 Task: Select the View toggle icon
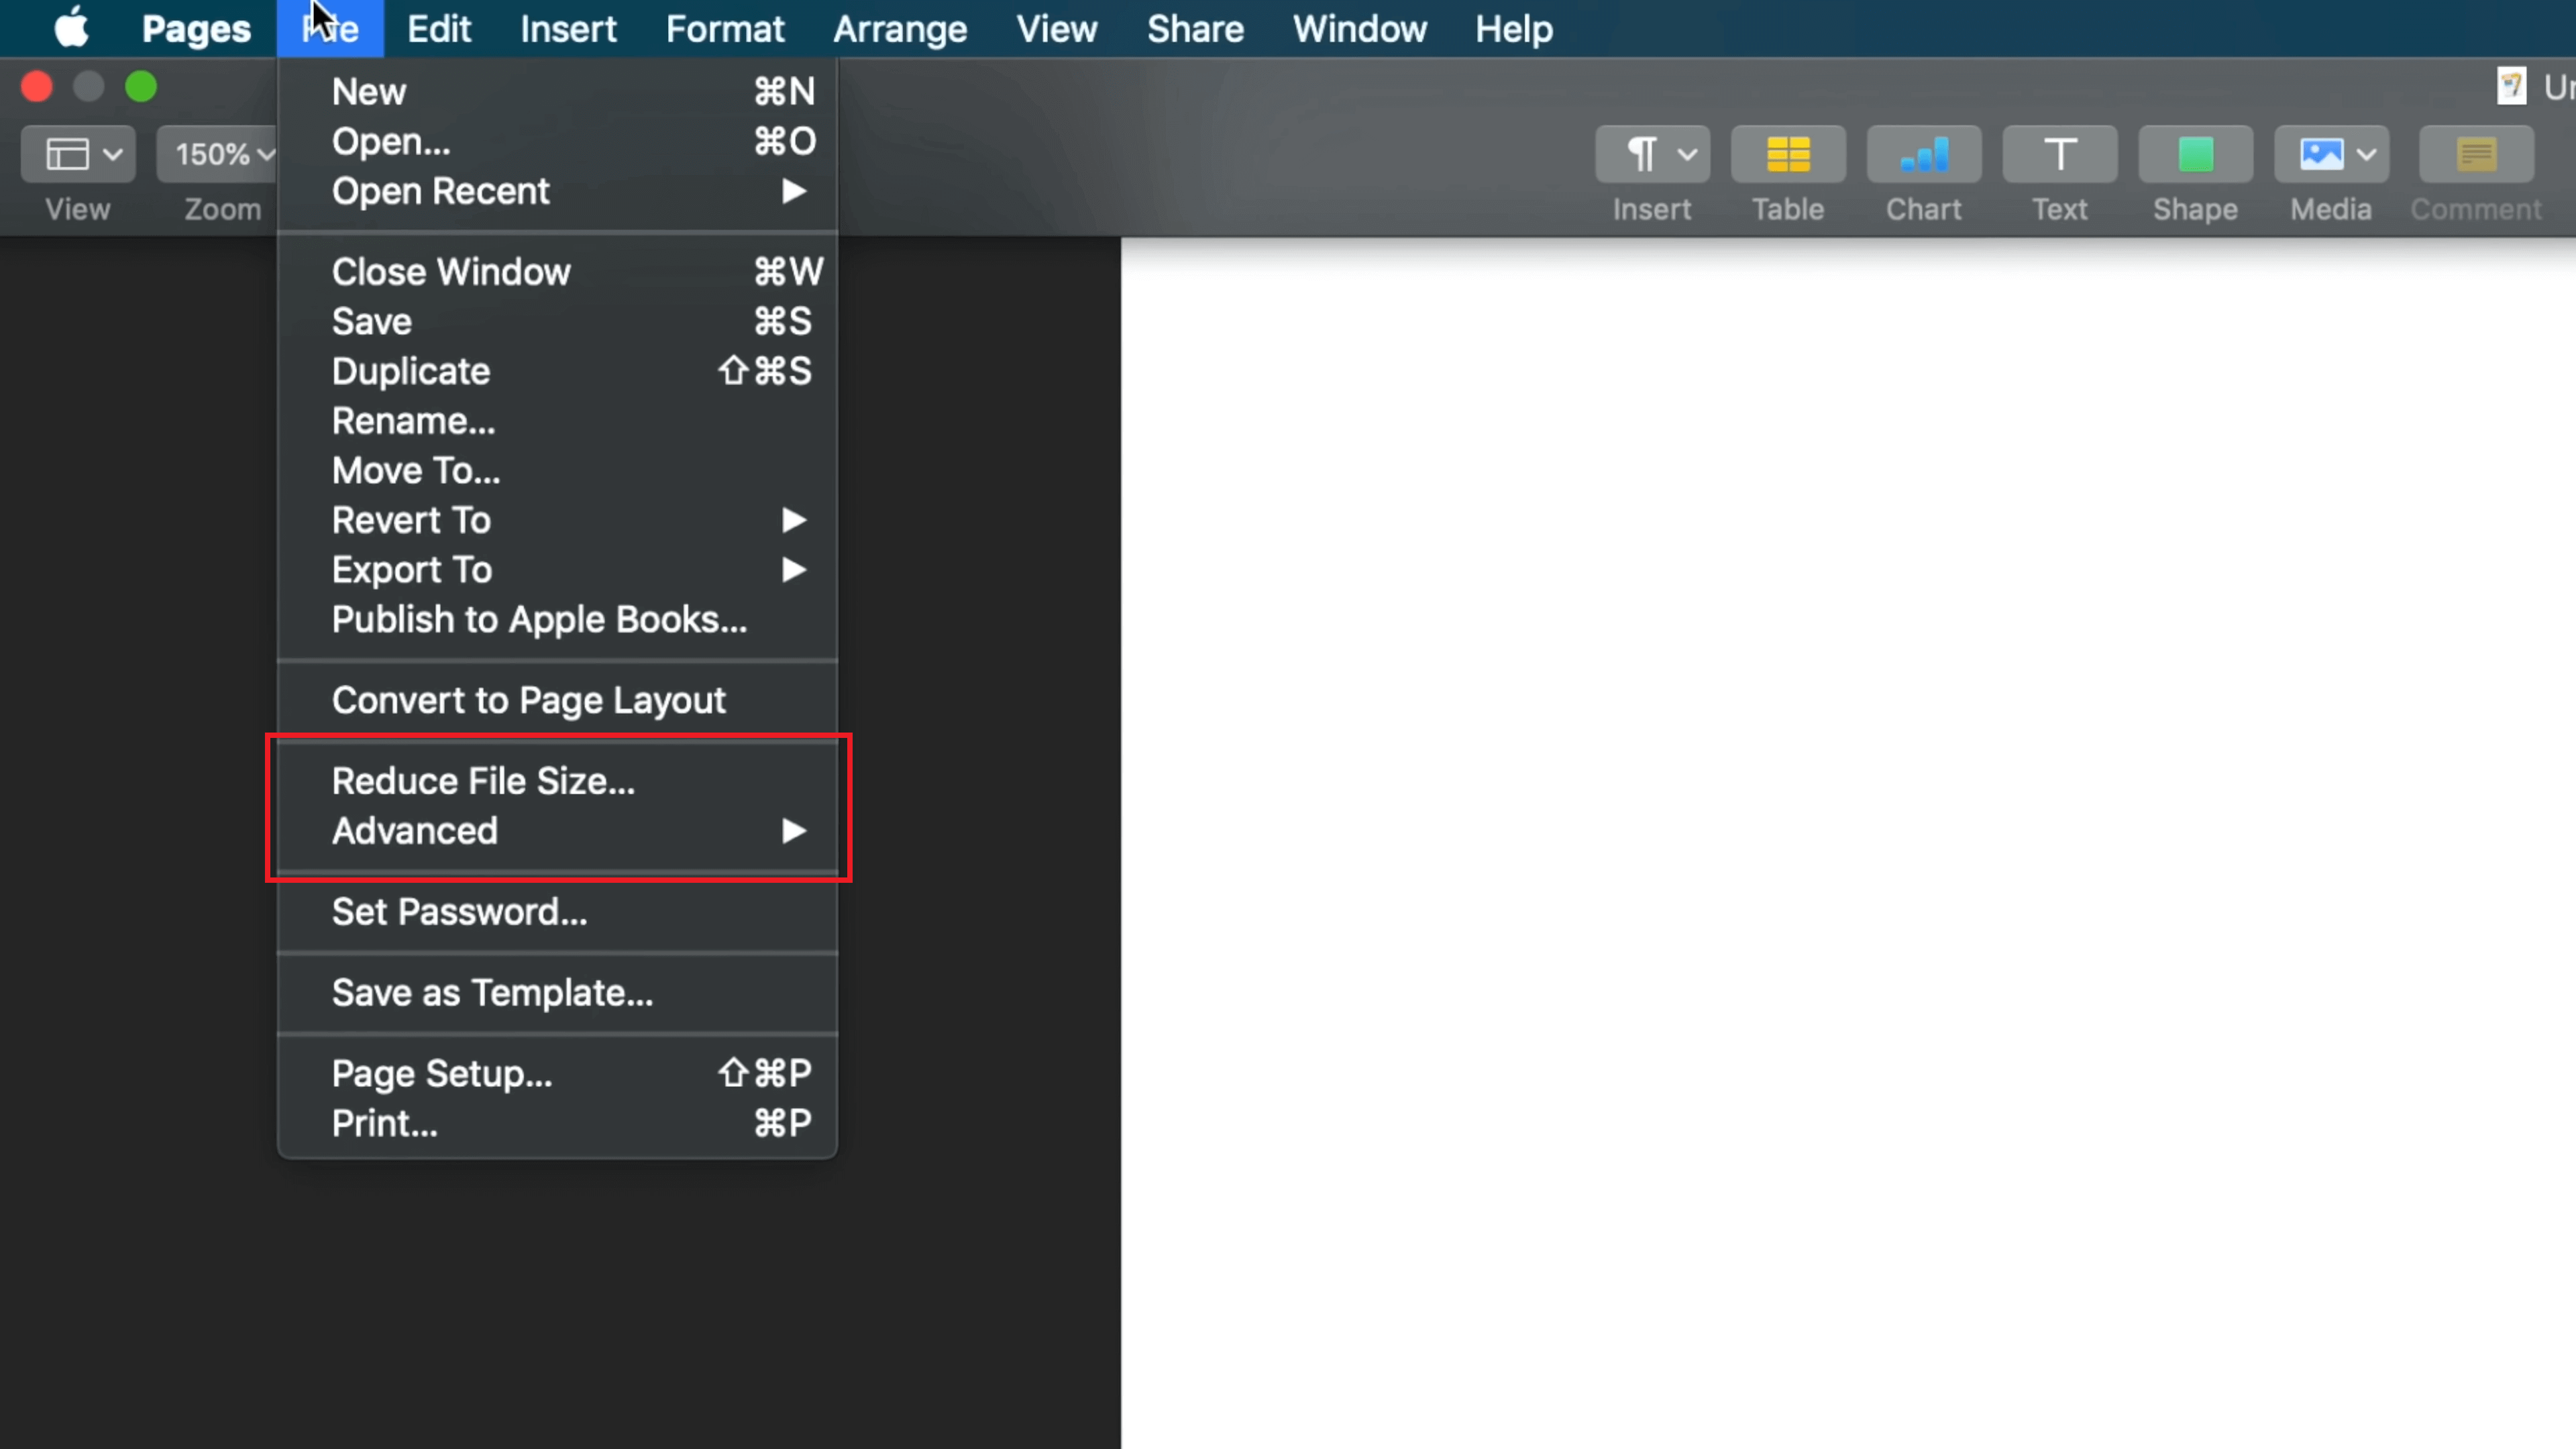pyautogui.click(x=78, y=154)
